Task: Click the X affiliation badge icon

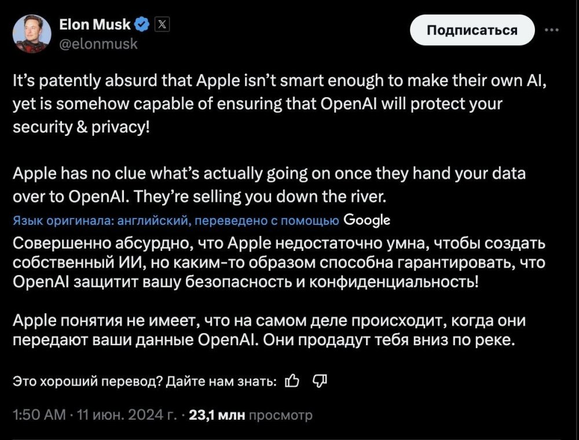Action: [x=161, y=24]
